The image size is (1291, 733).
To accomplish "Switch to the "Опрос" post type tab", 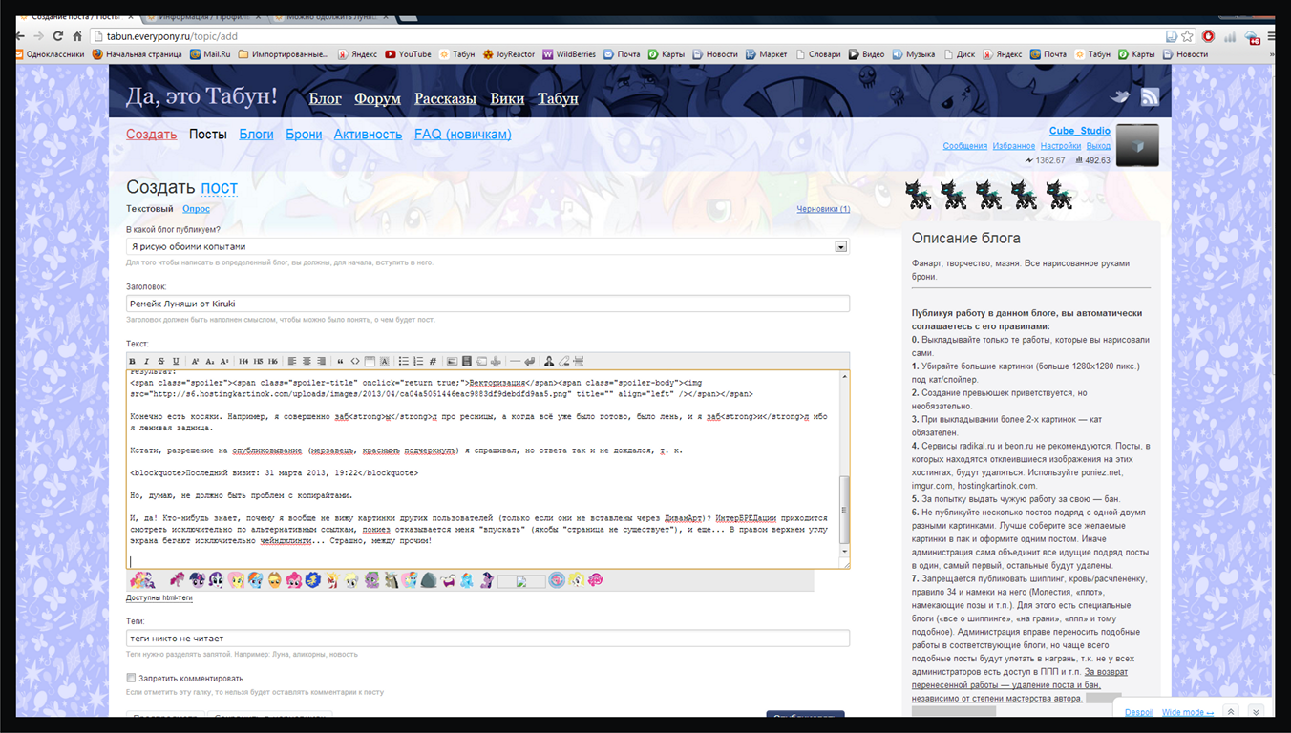I will pos(197,208).
